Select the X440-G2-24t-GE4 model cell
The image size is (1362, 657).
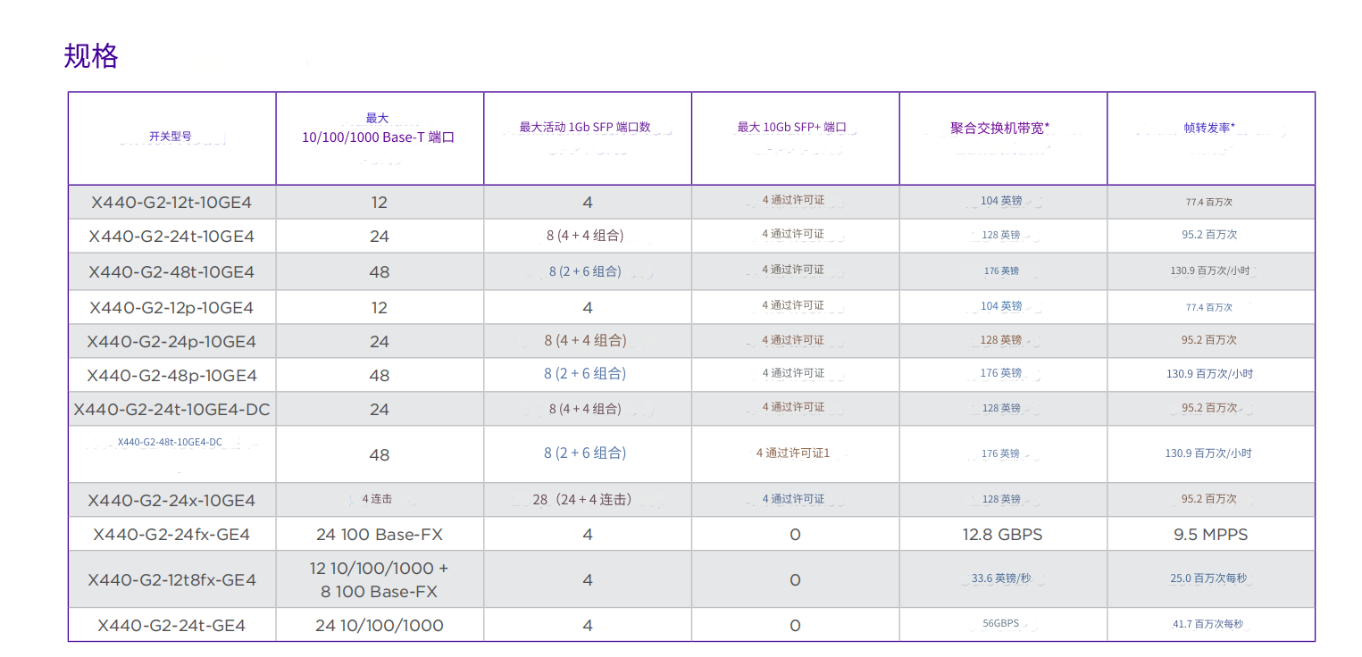[171, 626]
